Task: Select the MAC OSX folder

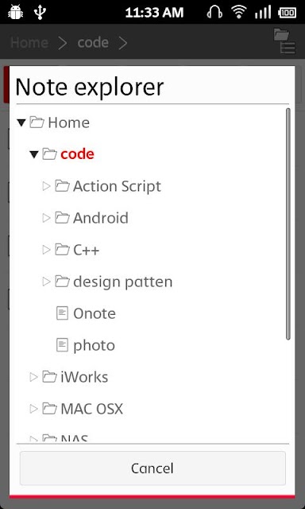Action: pyautogui.click(x=91, y=409)
